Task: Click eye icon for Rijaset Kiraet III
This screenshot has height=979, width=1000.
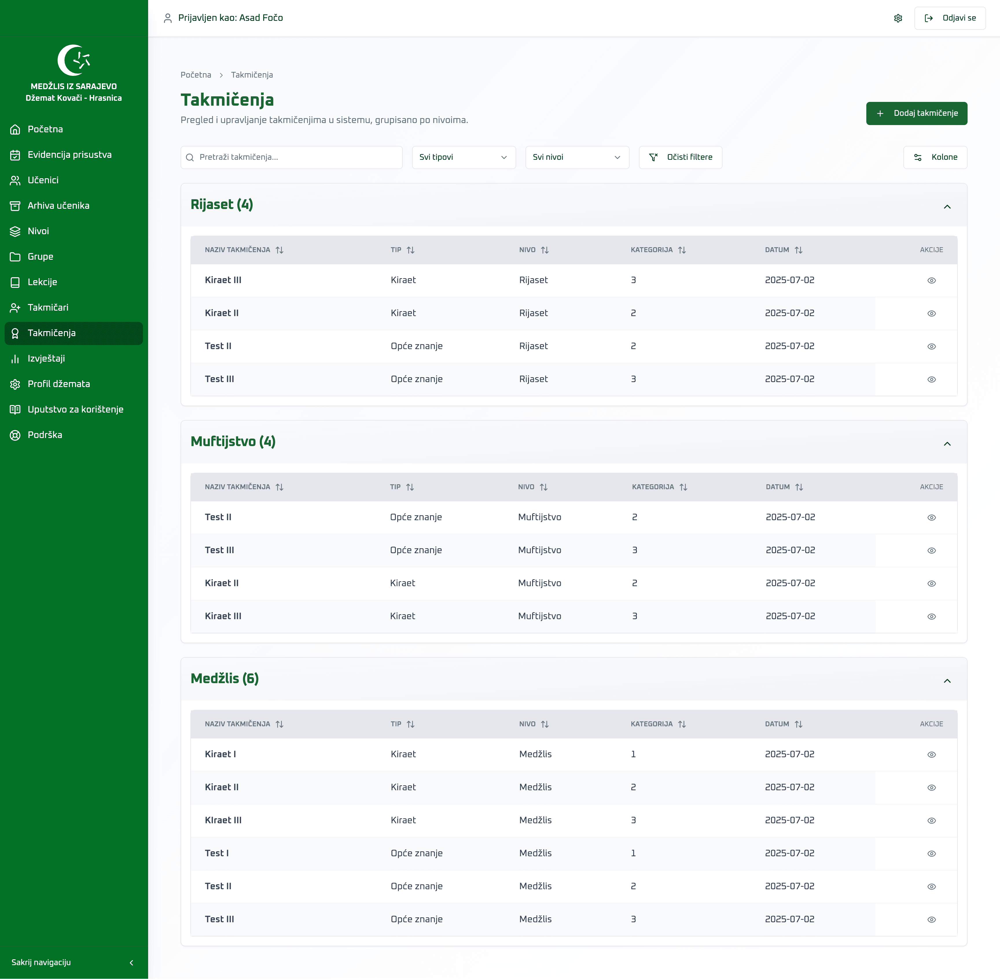Action: 931,280
